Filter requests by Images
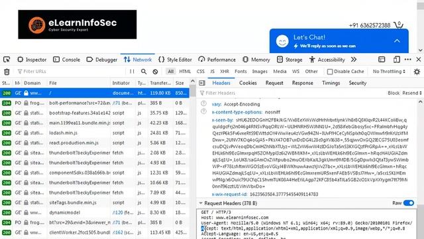This screenshot has height=239, width=424. coord(260,72)
